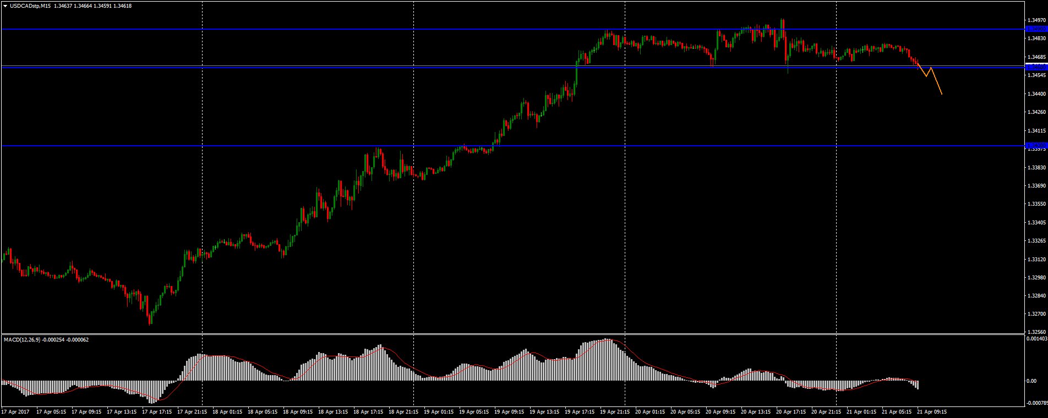Click the 17 Apr 2017 date label
The width and height of the screenshot is (1048, 418).
tap(15, 411)
